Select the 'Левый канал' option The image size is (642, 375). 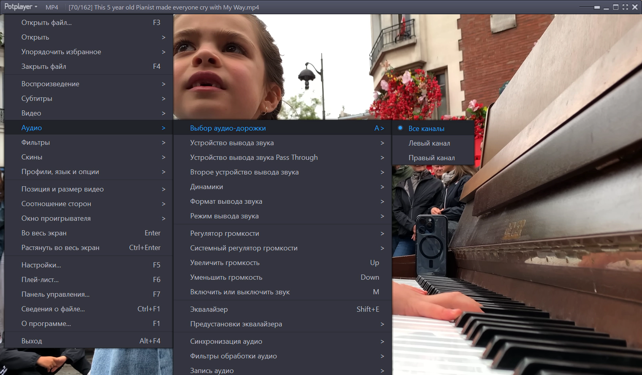[x=433, y=143]
